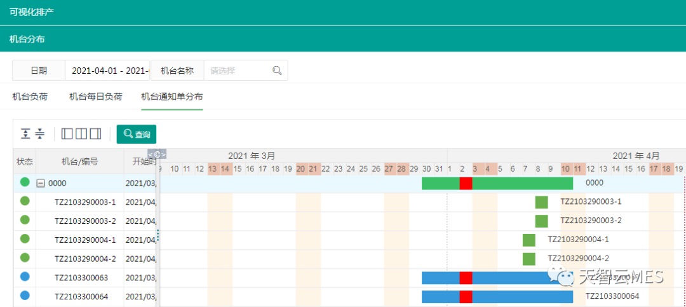Click the 可视化排产 header title
This screenshot has width=686, height=307.
point(32,12)
